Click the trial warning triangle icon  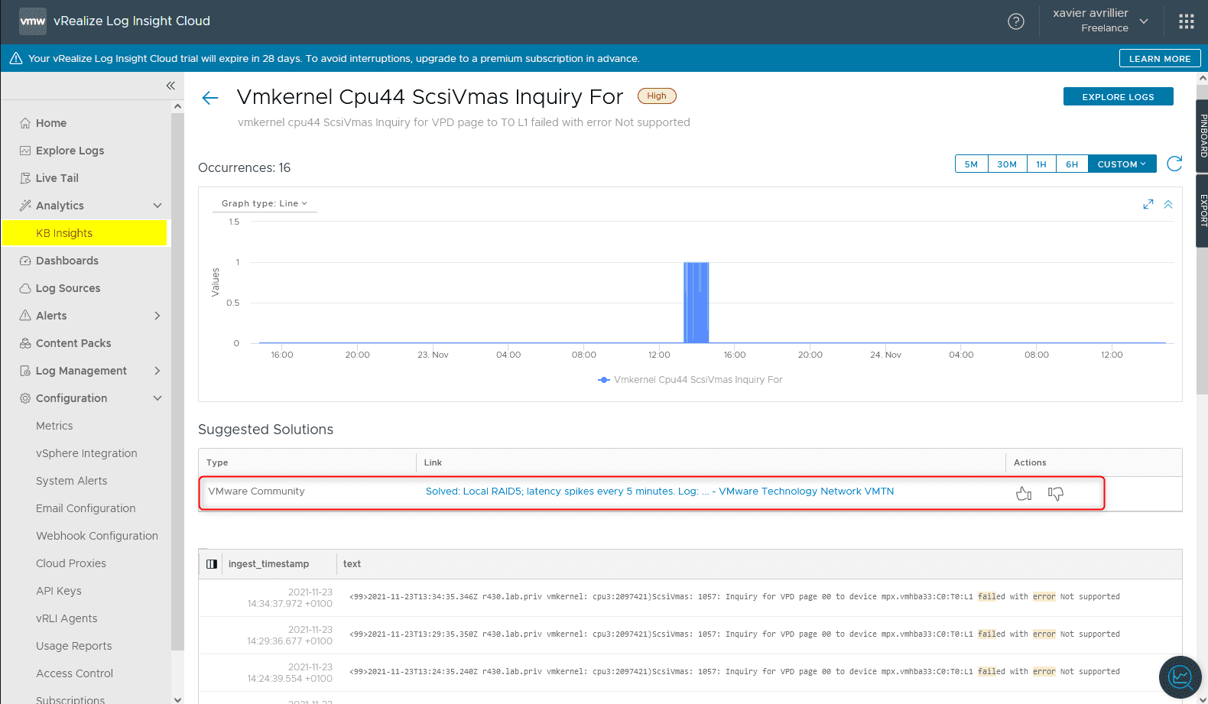(x=16, y=58)
